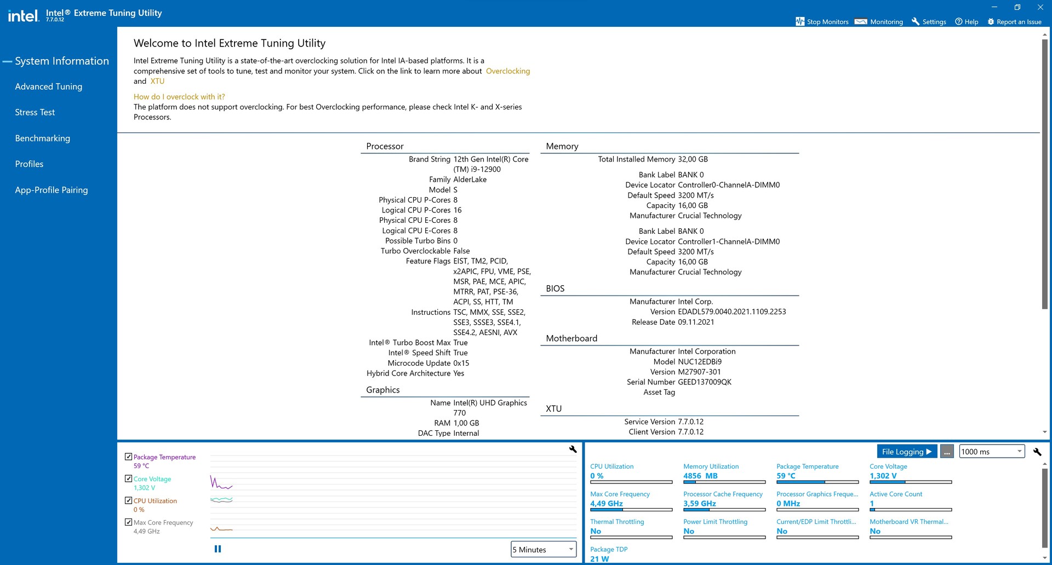Open Advanced Tuning section
This screenshot has width=1052, height=565.
click(49, 87)
